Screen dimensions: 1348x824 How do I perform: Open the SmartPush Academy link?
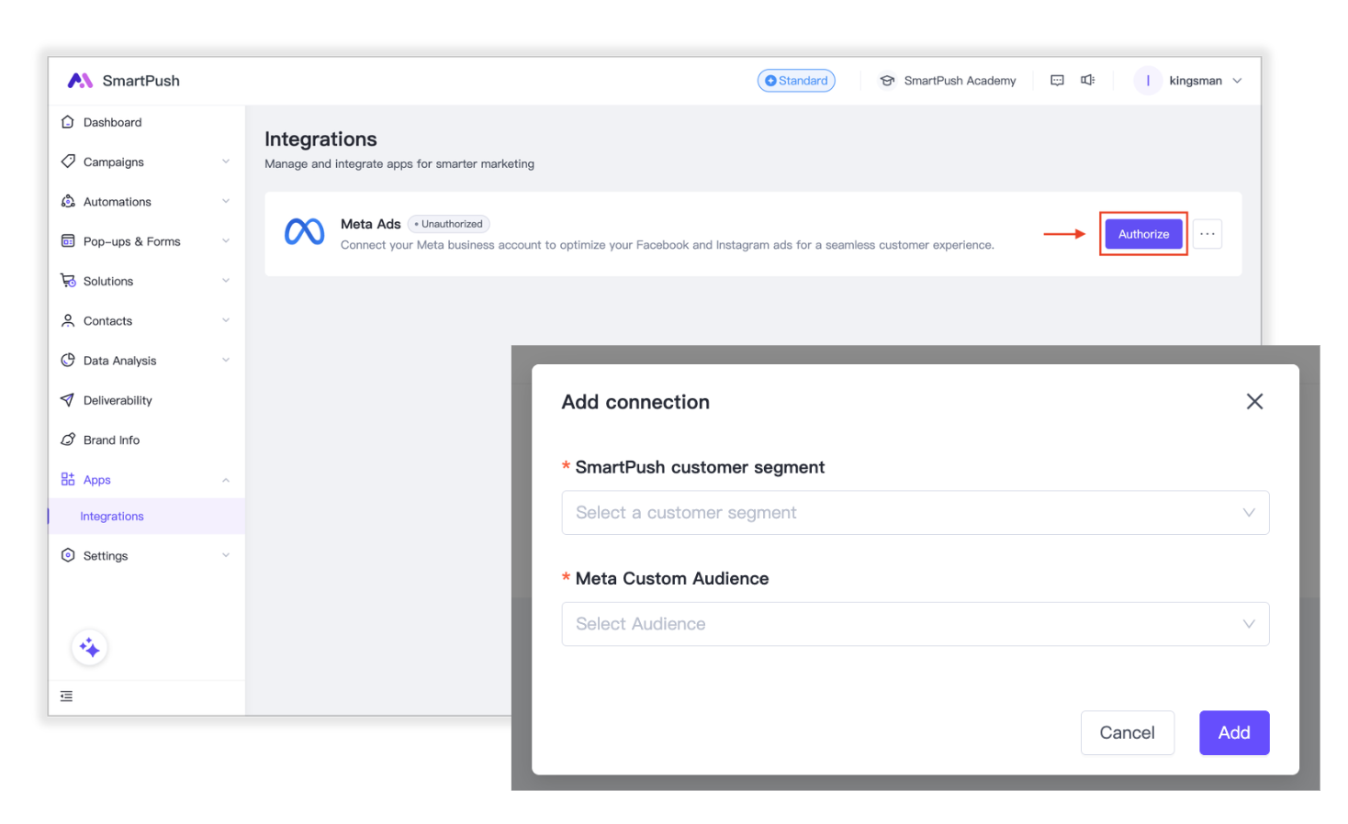point(960,81)
